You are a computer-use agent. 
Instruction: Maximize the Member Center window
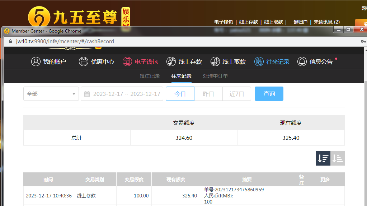coord(348,30)
